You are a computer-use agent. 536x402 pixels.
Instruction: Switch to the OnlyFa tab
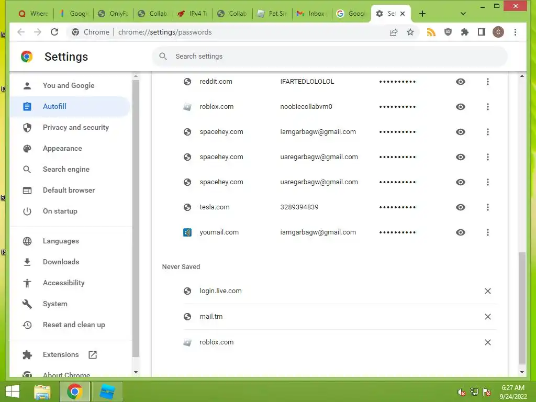(x=113, y=14)
